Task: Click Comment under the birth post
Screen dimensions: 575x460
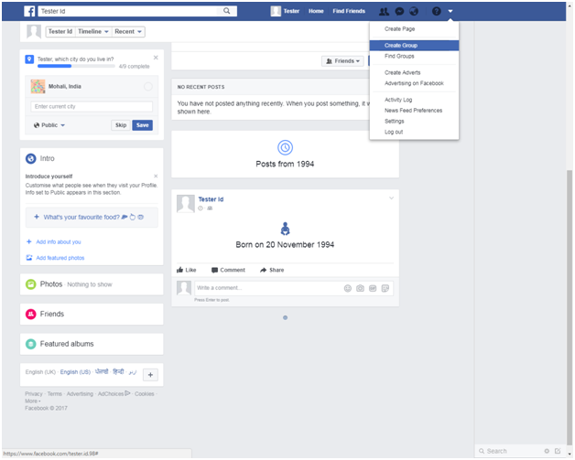Action: coord(228,270)
